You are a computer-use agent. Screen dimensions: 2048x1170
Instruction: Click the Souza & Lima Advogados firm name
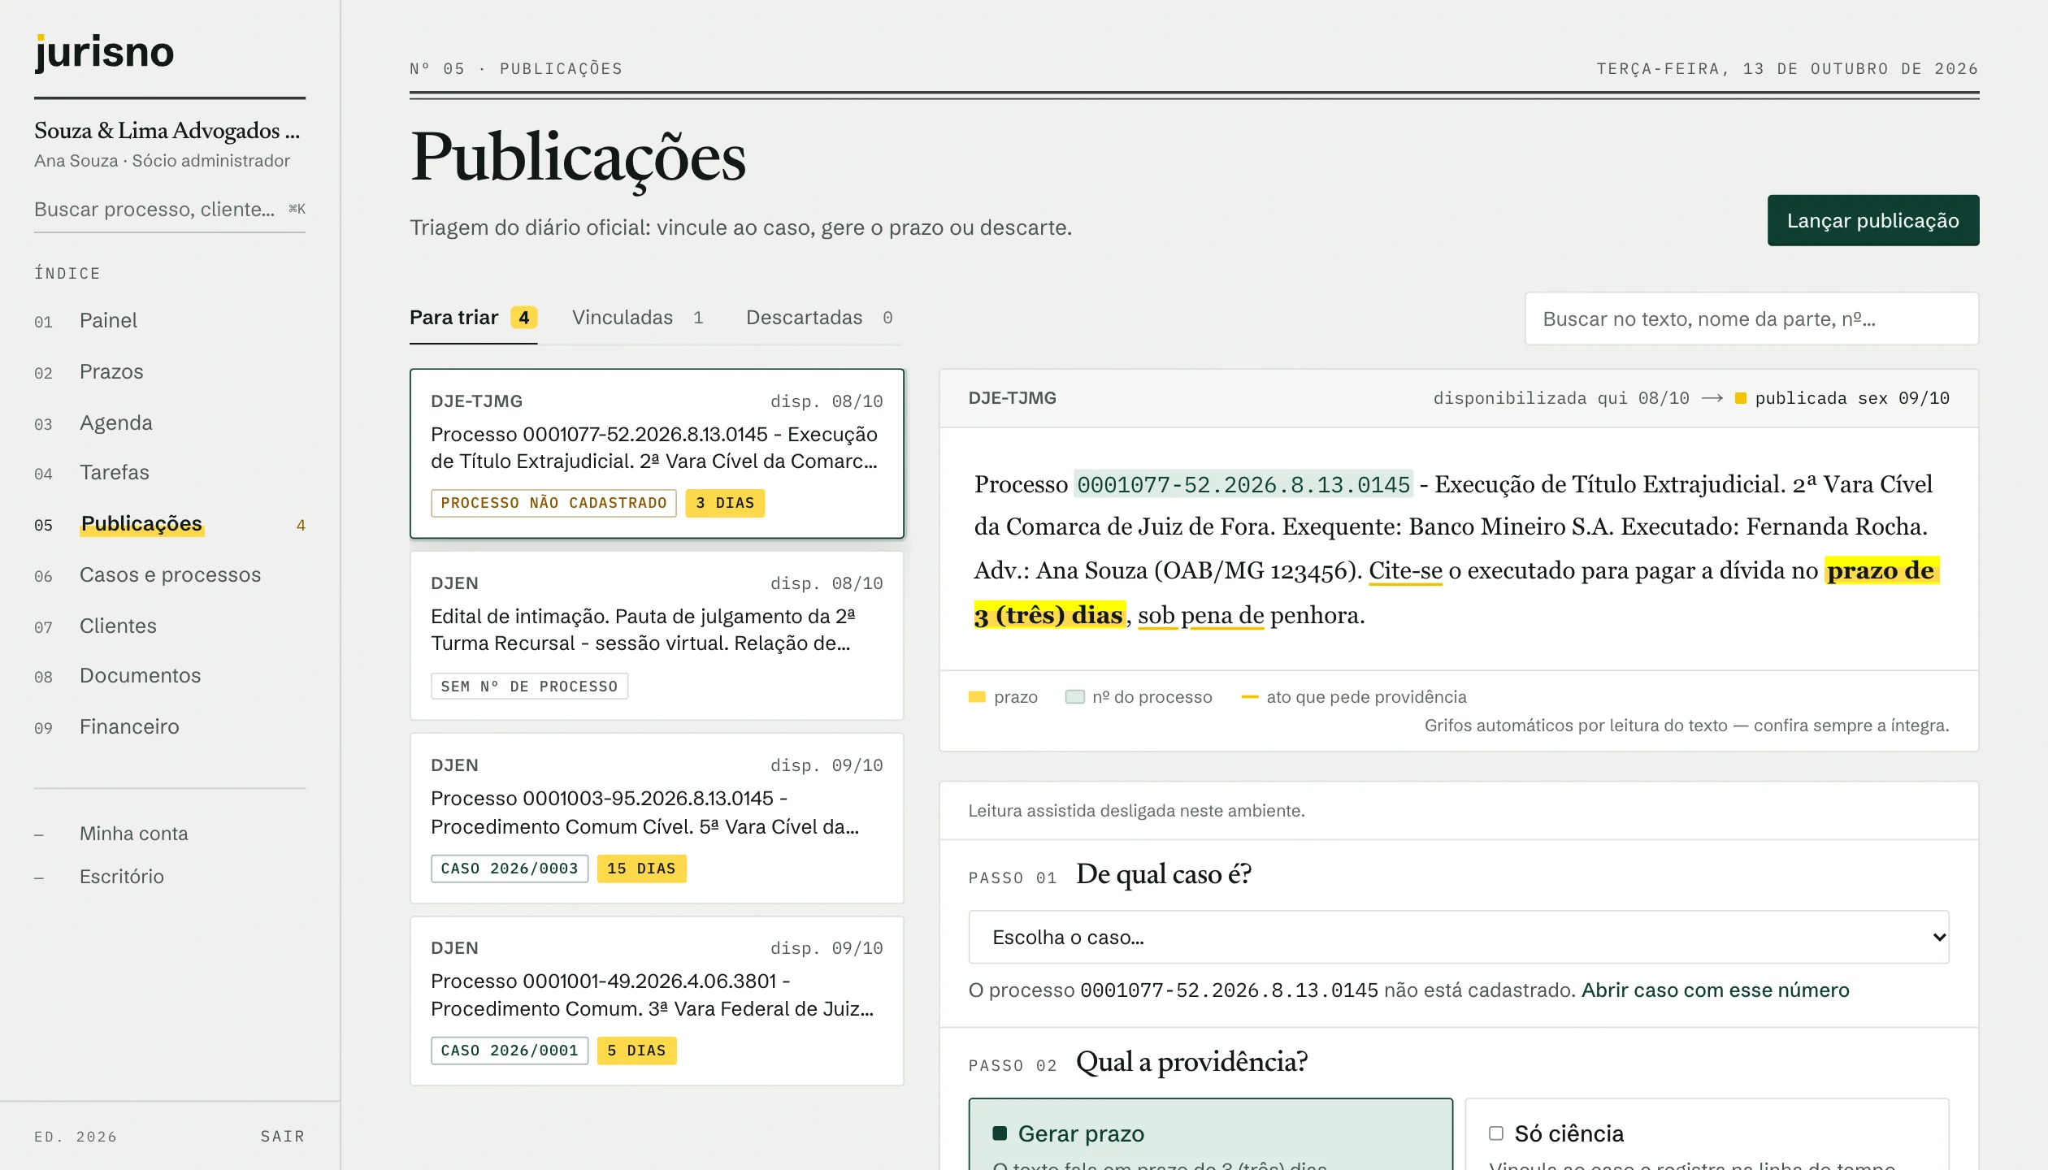pyautogui.click(x=167, y=131)
